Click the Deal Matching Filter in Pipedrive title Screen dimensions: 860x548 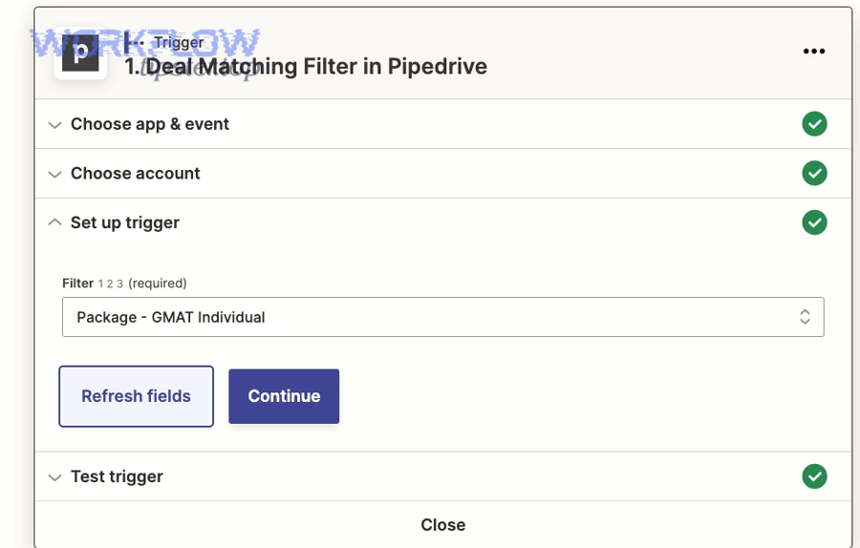(306, 66)
